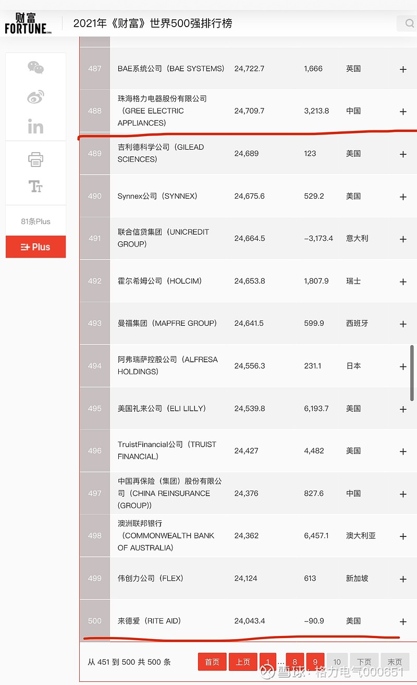Expand the RITE AID row
This screenshot has height=685, width=417.
click(x=403, y=622)
